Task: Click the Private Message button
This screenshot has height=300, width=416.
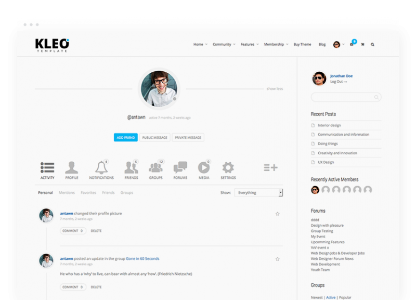Action: 188,138
